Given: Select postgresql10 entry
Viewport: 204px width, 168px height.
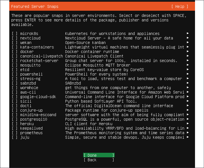Looking at the screenshot, I should pos(34,119).
